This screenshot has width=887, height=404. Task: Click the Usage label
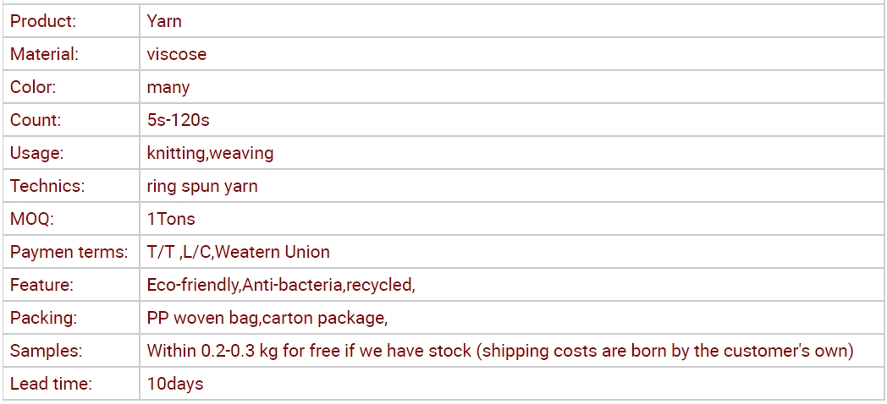[37, 153]
